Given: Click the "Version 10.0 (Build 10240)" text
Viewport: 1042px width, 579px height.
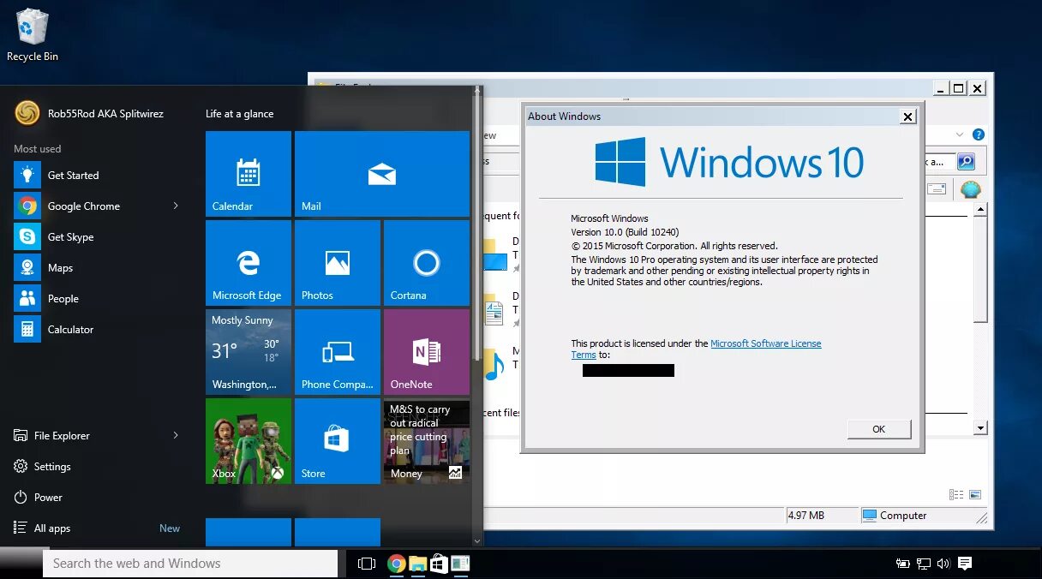Looking at the screenshot, I should pyautogui.click(x=625, y=232).
